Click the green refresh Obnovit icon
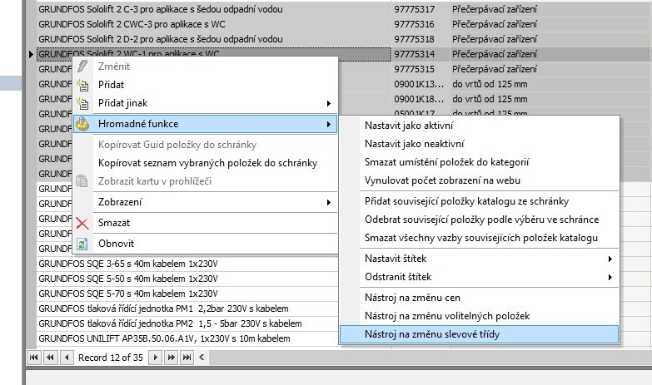 tap(82, 244)
